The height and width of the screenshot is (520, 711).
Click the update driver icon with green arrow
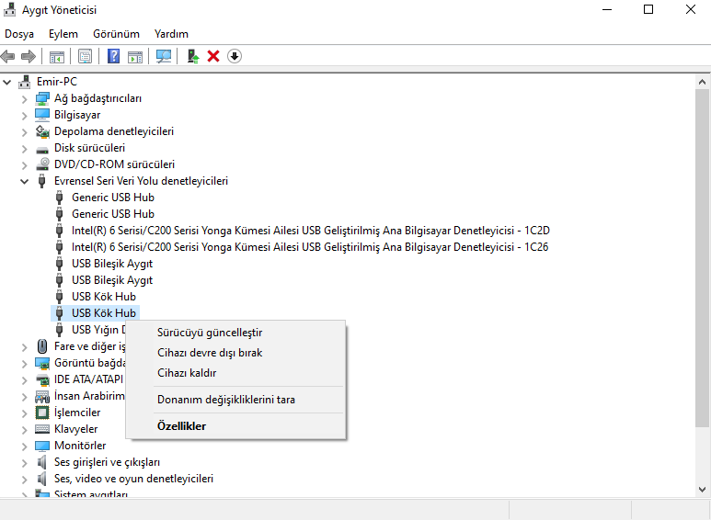coord(193,56)
